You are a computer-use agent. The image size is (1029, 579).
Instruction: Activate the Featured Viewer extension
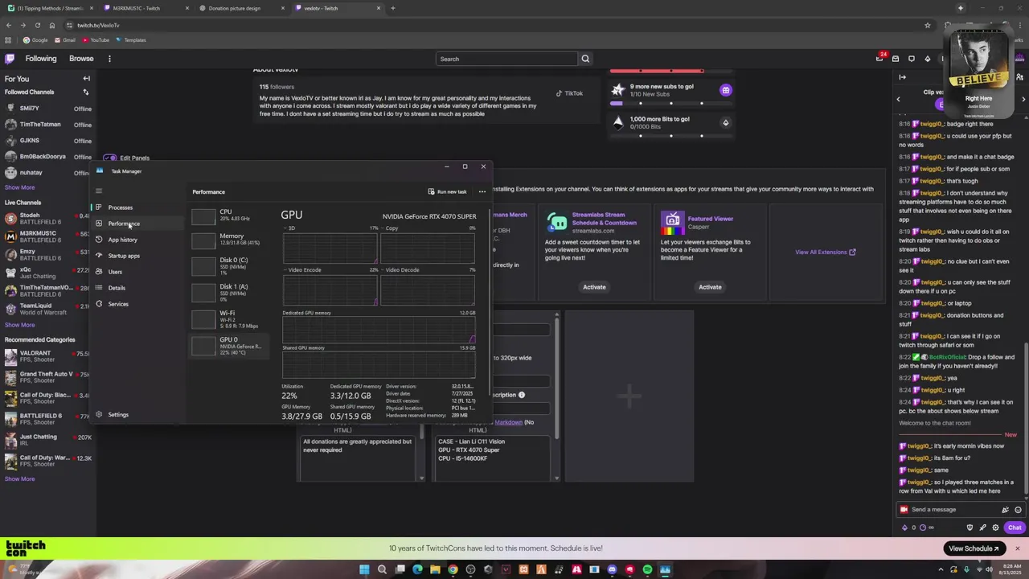click(x=710, y=287)
